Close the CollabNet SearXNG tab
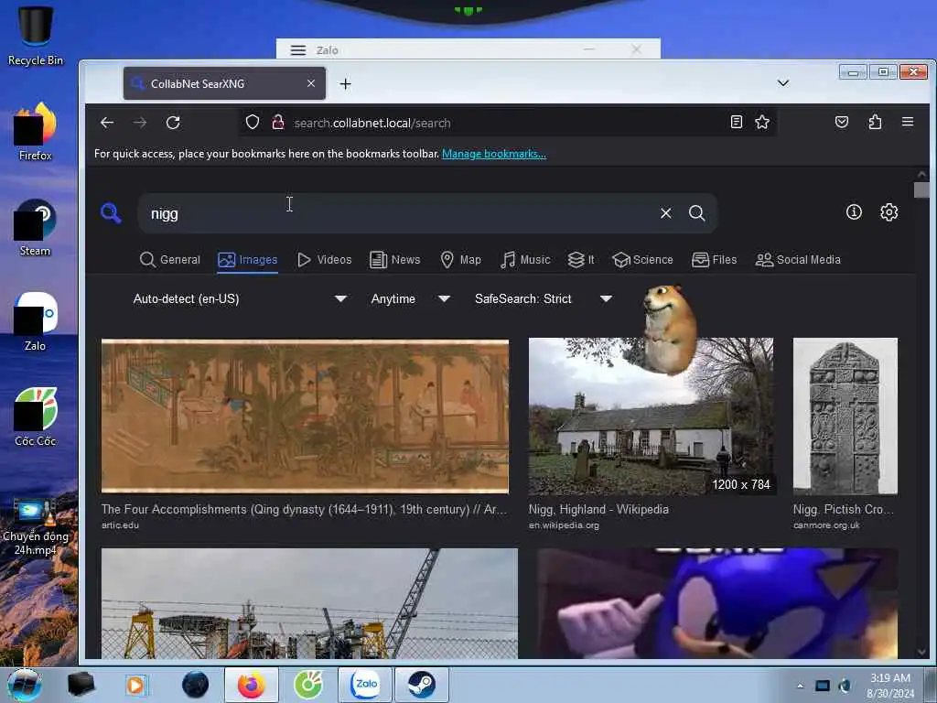The image size is (937, 703). point(311,83)
